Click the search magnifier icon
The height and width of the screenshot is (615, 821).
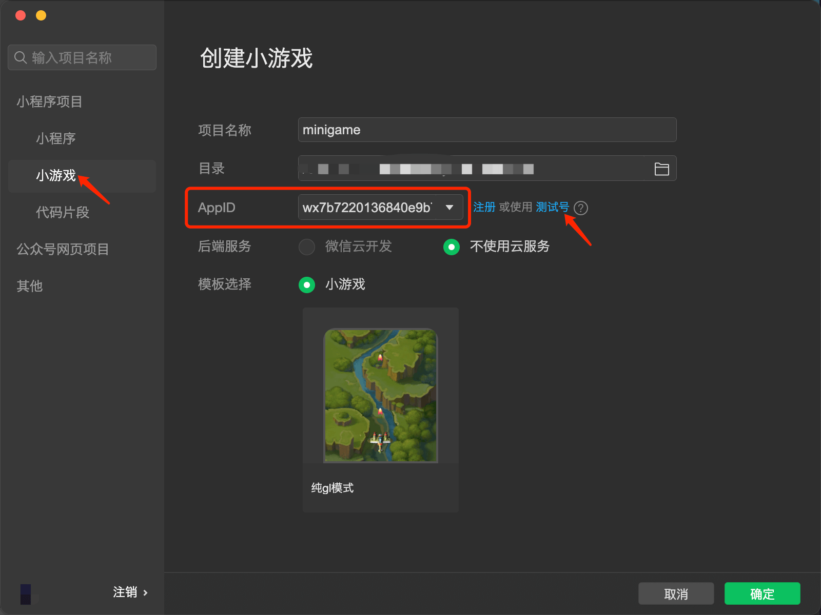pos(21,57)
